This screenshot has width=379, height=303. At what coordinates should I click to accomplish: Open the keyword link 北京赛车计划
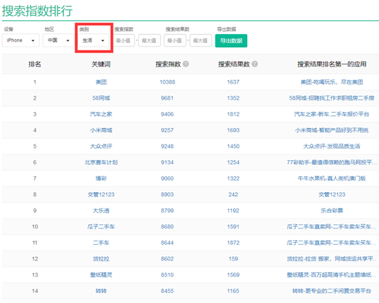[101, 162]
